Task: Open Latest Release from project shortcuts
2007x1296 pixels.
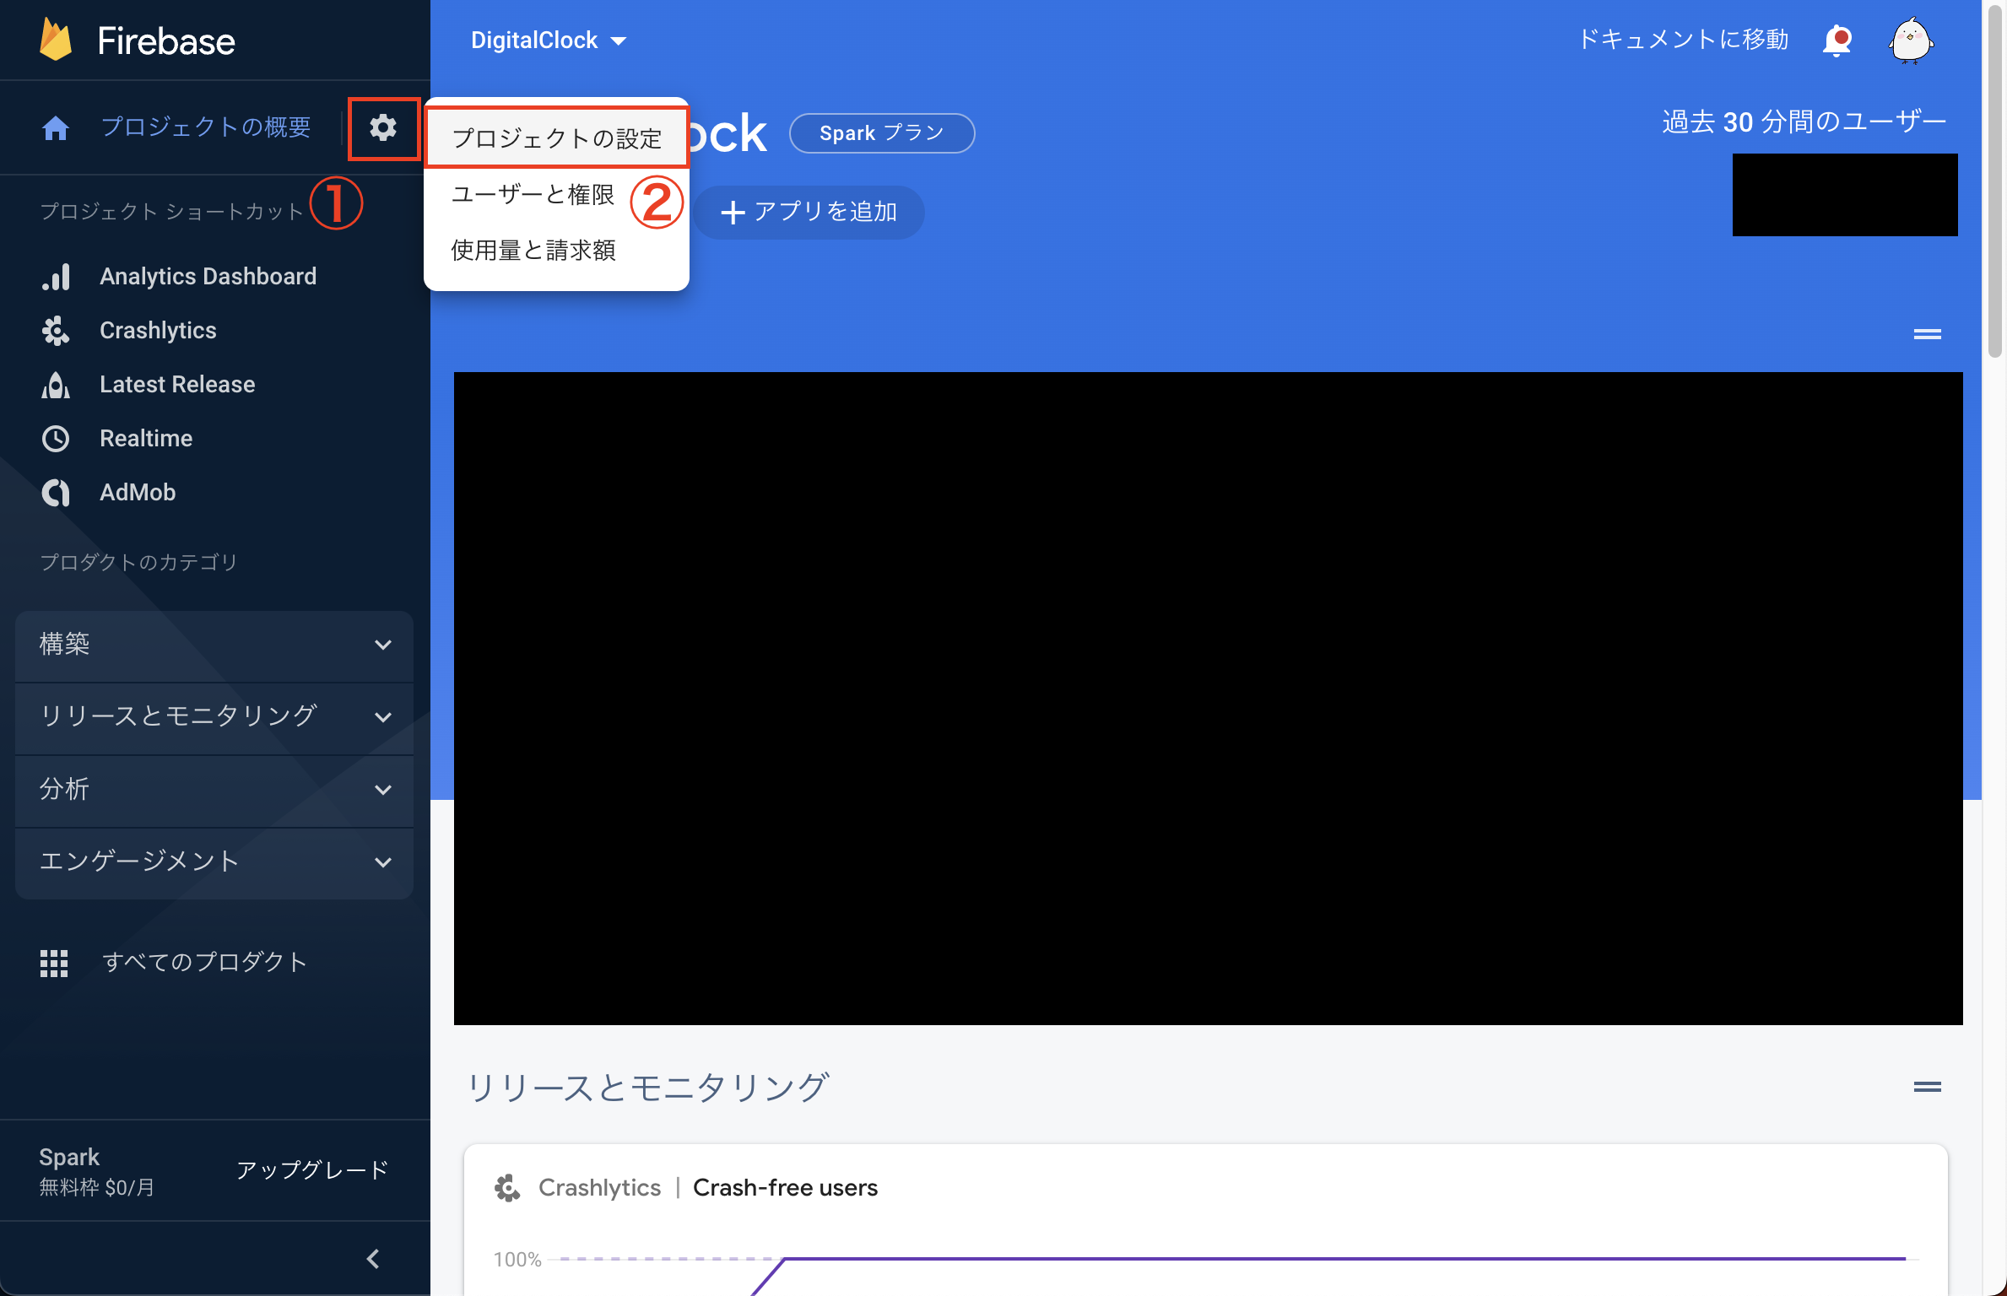Action: coord(177,384)
